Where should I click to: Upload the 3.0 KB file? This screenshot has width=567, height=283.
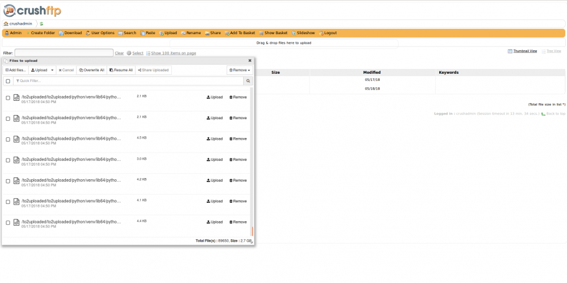(x=215, y=160)
